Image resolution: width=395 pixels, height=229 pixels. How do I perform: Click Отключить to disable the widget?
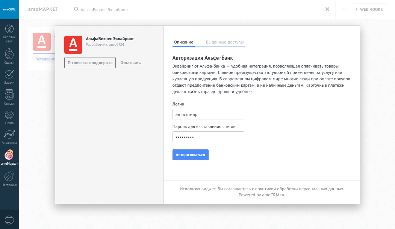pos(130,63)
